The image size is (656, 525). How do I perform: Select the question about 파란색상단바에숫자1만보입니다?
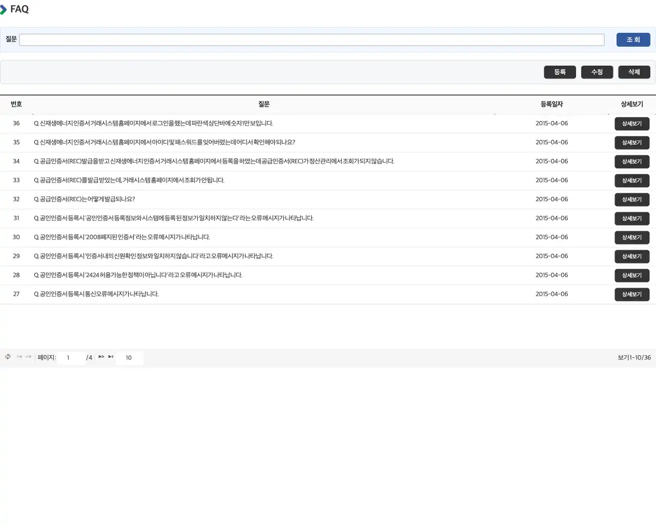click(x=154, y=124)
